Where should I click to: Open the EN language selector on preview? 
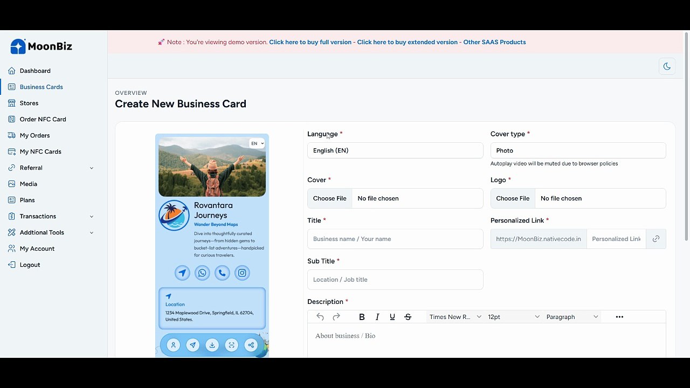pyautogui.click(x=257, y=143)
